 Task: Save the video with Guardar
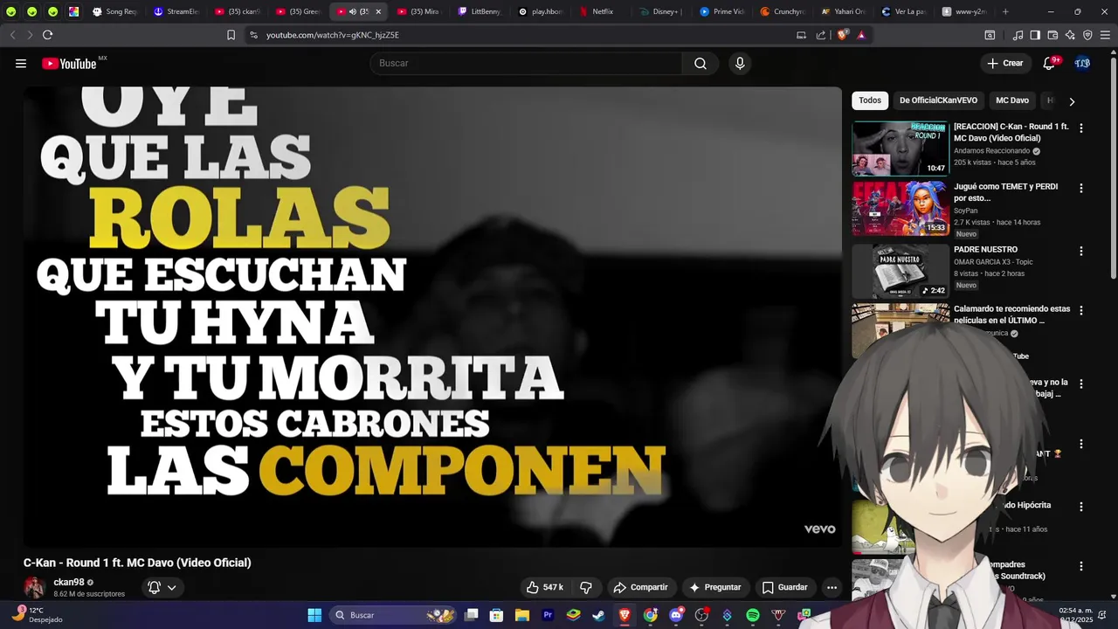784,587
